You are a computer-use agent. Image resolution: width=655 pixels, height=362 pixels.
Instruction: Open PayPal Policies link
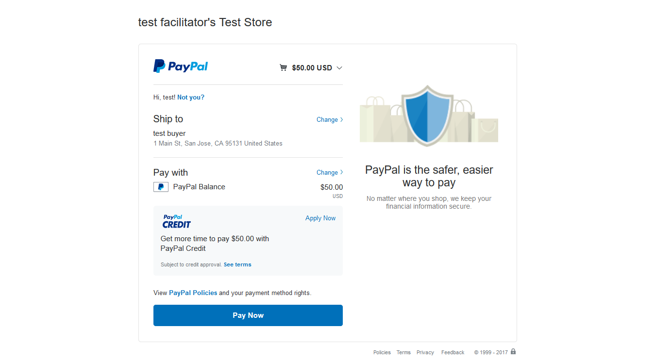(193, 293)
